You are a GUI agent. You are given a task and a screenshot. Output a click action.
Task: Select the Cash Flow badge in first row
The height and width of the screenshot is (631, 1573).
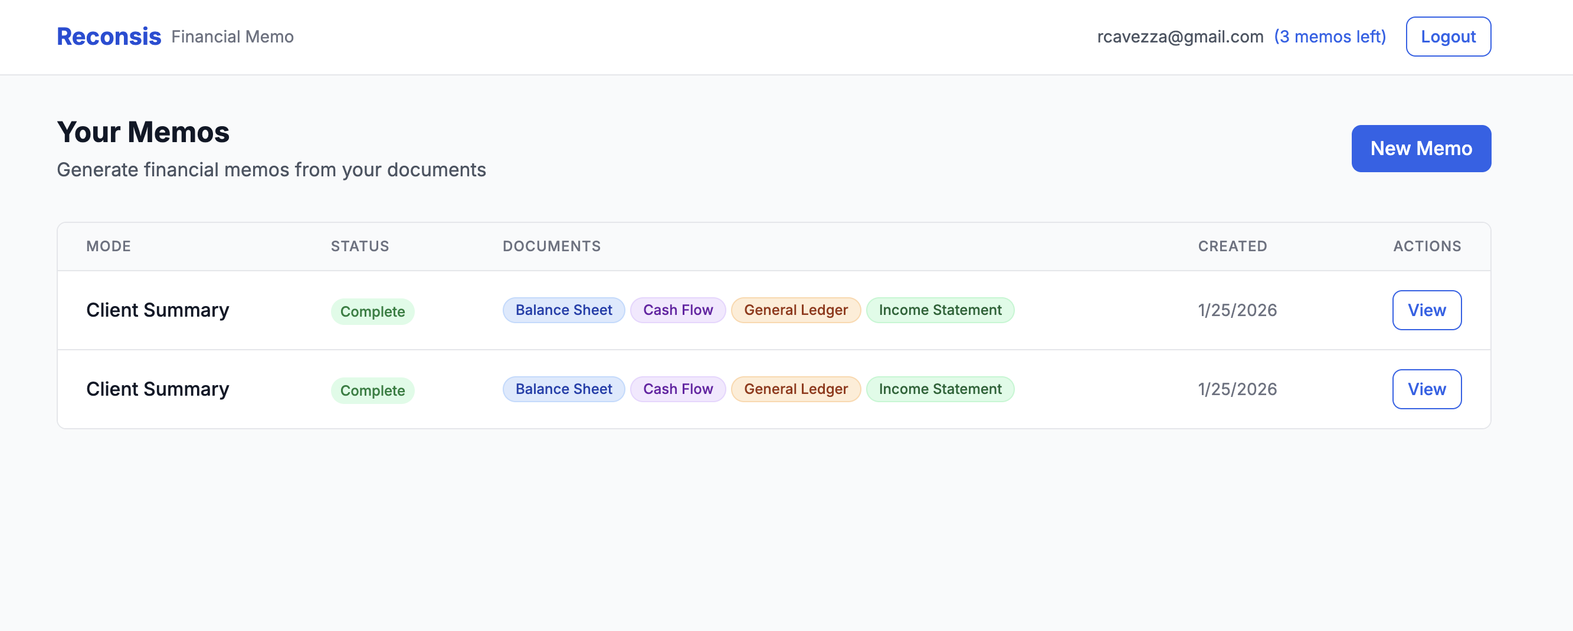678,310
